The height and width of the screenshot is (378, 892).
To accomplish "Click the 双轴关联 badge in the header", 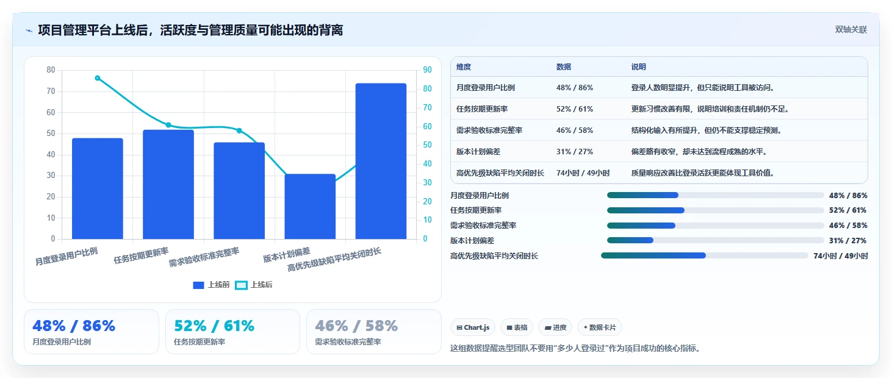I will tap(851, 30).
